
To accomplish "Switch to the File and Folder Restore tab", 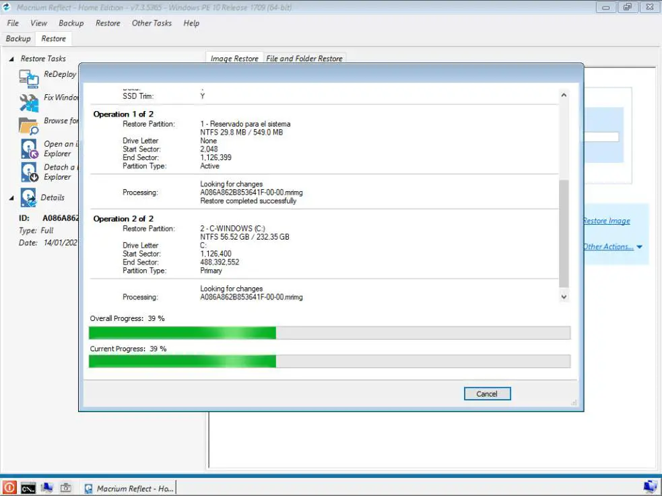I will click(304, 59).
